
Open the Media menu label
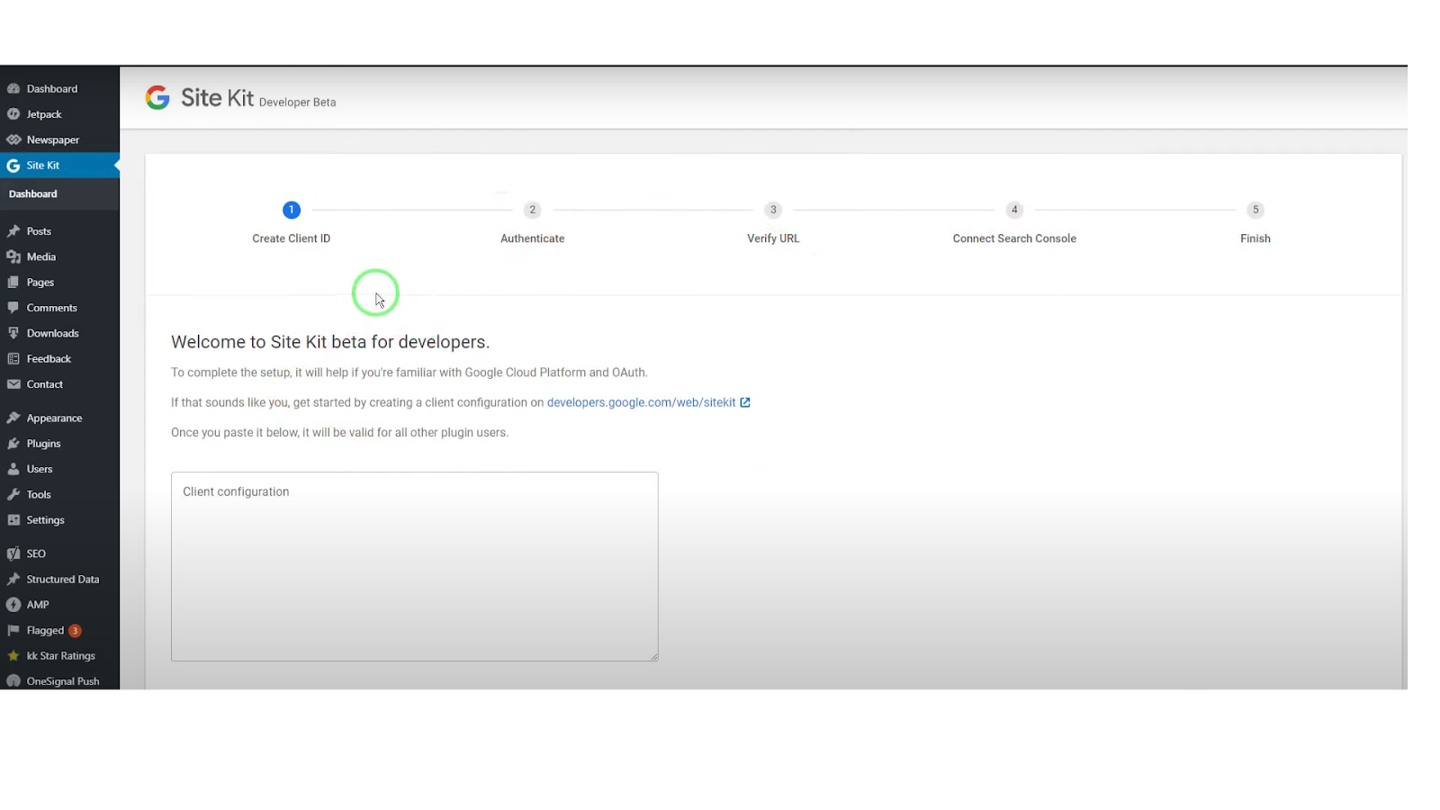tap(41, 256)
